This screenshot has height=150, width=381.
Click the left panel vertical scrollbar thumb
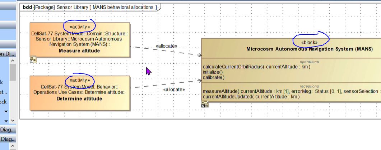tap(13, 72)
